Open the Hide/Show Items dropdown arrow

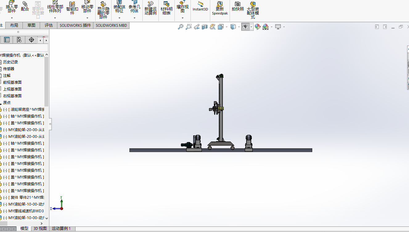[252, 27]
